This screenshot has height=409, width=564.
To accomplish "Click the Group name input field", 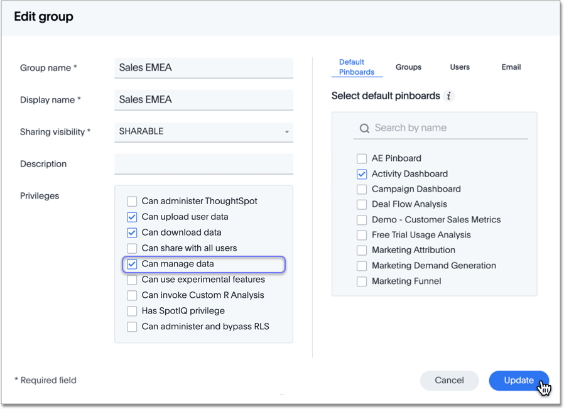I will (203, 68).
